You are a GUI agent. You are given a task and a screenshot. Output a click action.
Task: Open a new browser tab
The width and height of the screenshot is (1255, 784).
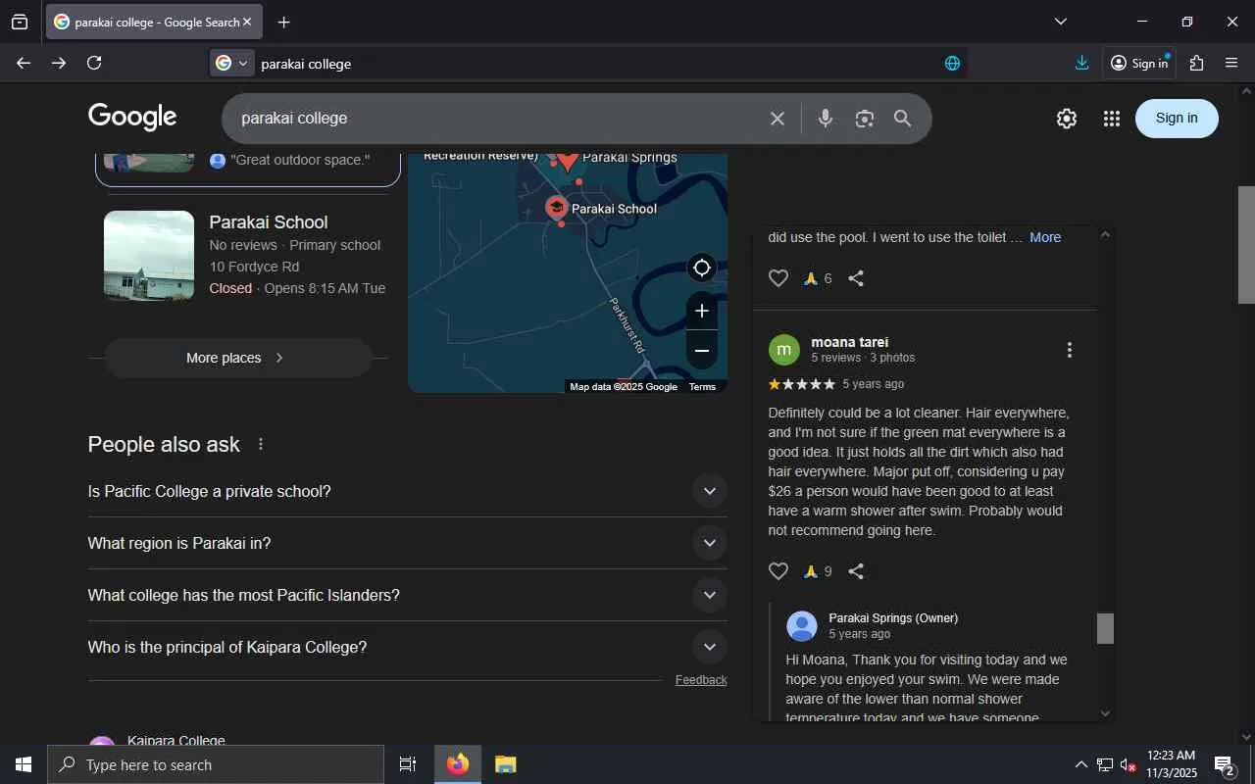pyautogui.click(x=283, y=22)
